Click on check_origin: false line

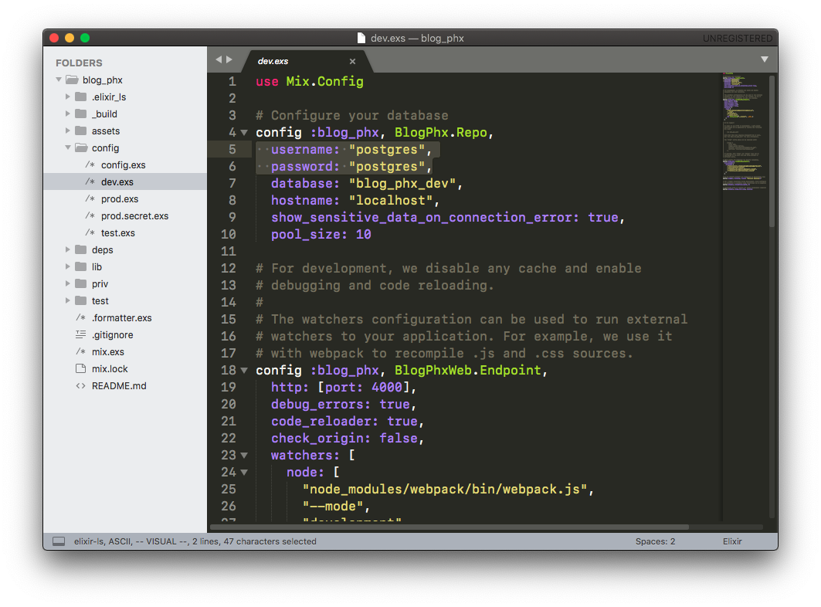[347, 438]
